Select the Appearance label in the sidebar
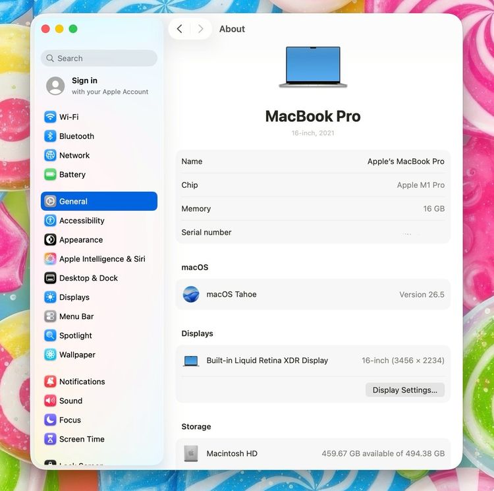494x491 pixels. pyautogui.click(x=81, y=240)
